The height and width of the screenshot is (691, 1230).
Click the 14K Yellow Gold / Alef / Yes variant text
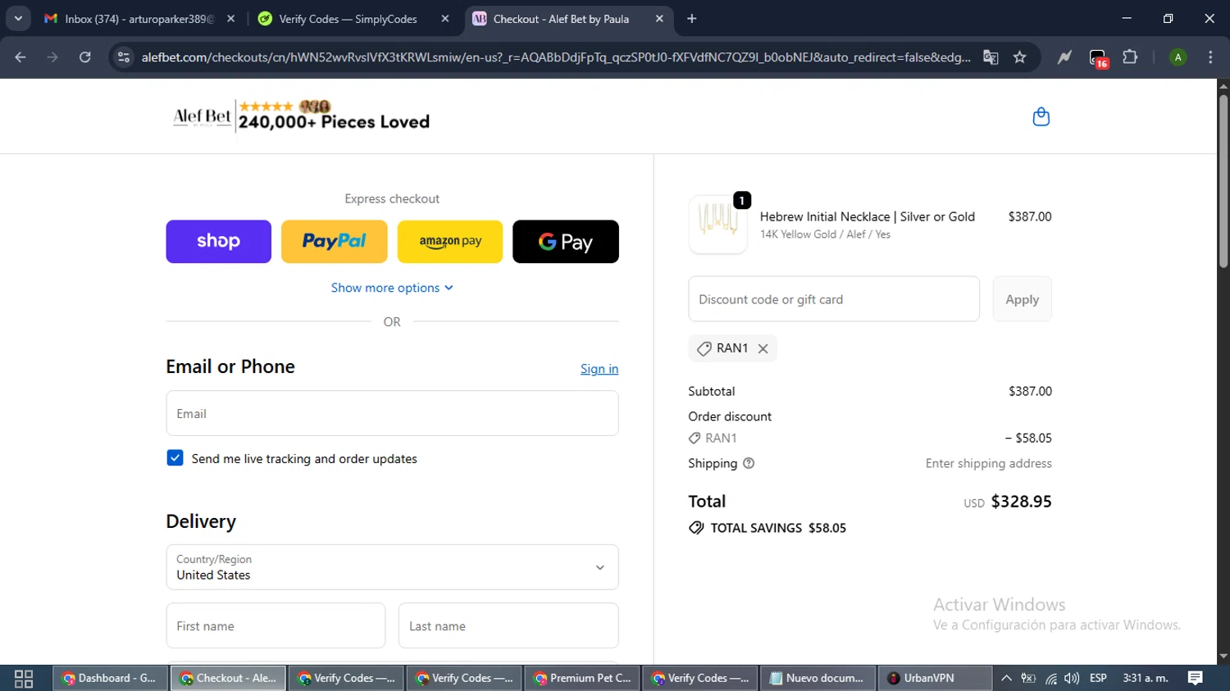(825, 234)
